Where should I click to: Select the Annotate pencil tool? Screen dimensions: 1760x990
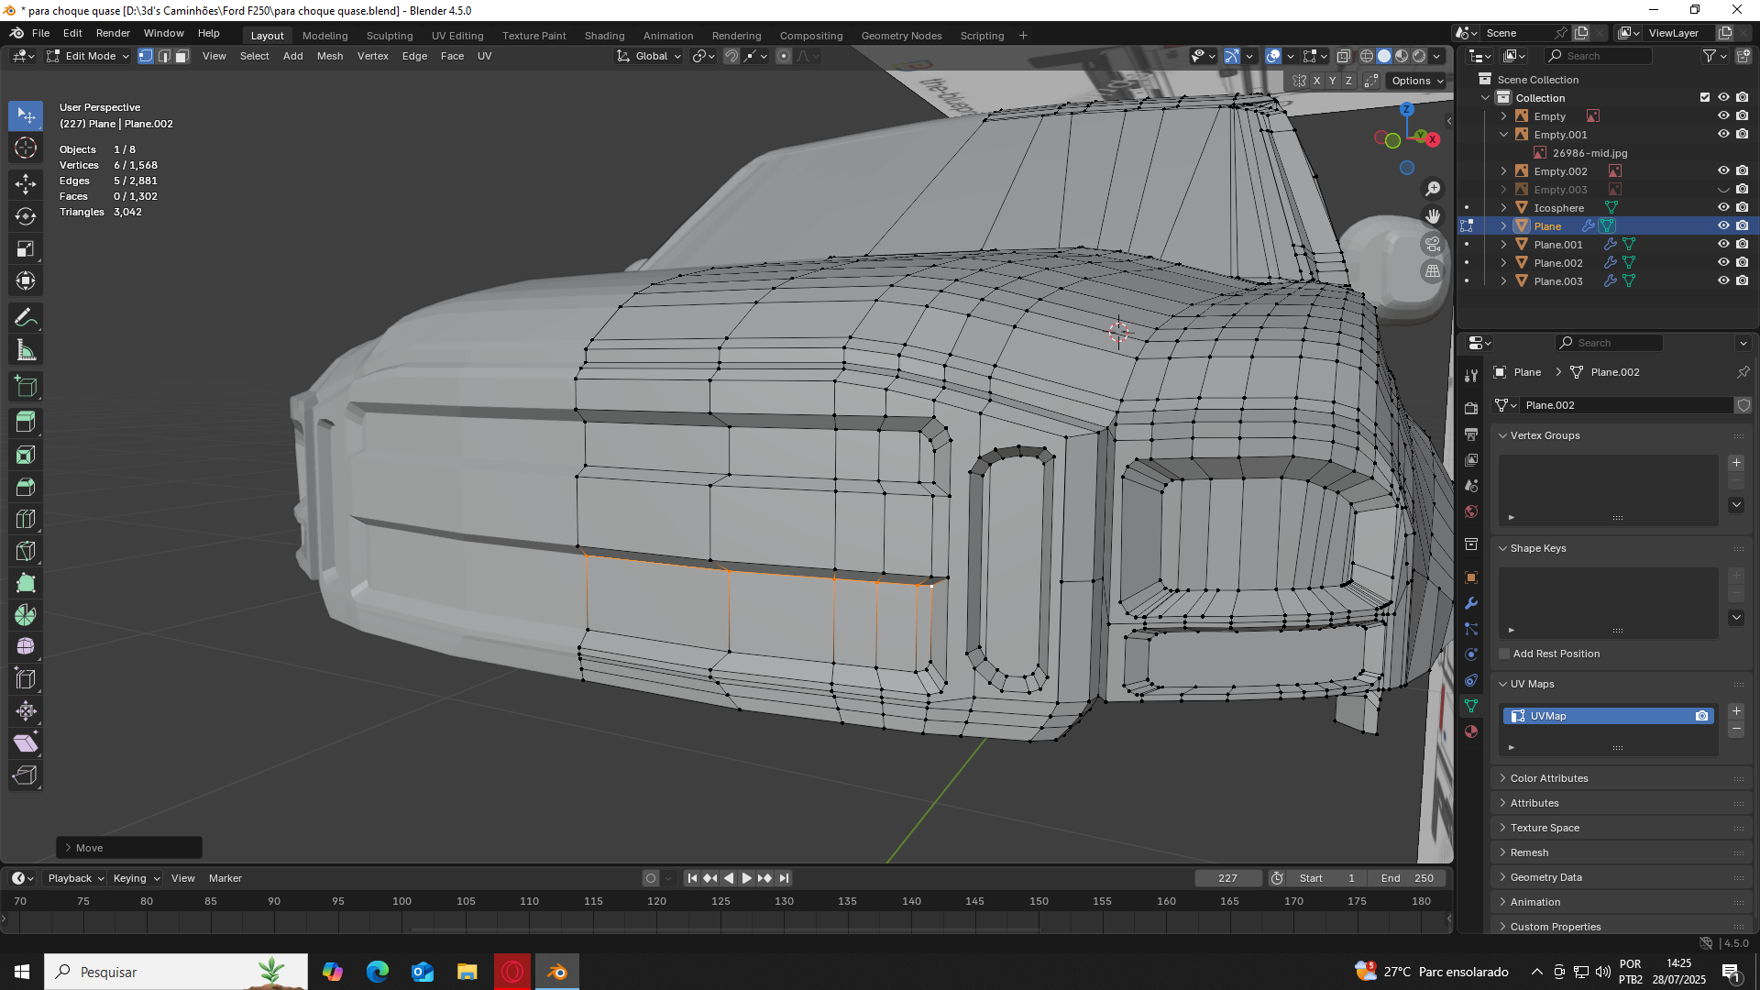click(26, 318)
